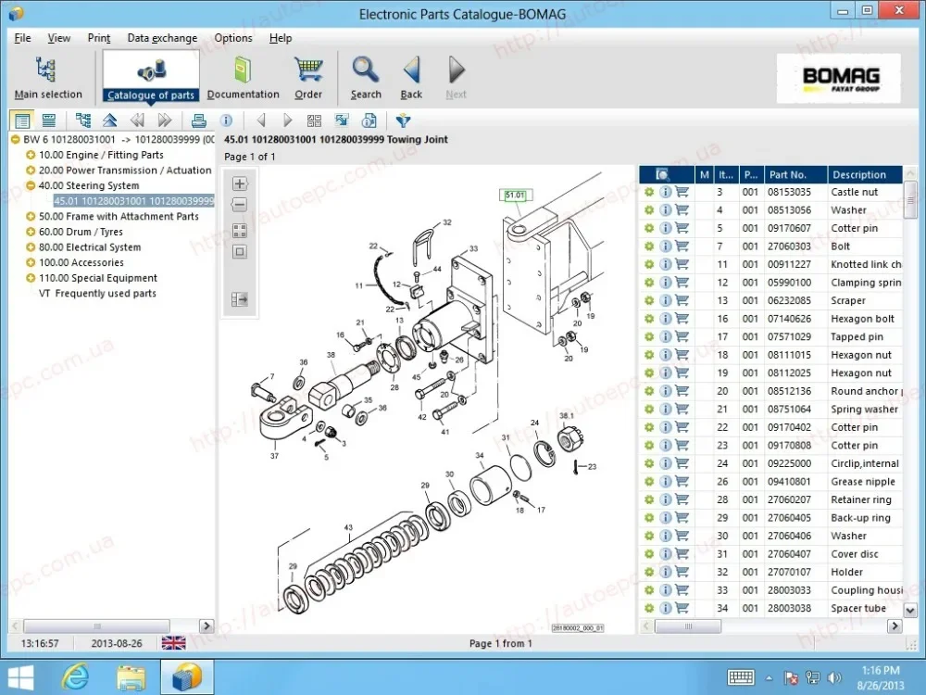The height and width of the screenshot is (695, 926).
Task: Zoom out of the diagram with minus button
Action: tap(239, 205)
